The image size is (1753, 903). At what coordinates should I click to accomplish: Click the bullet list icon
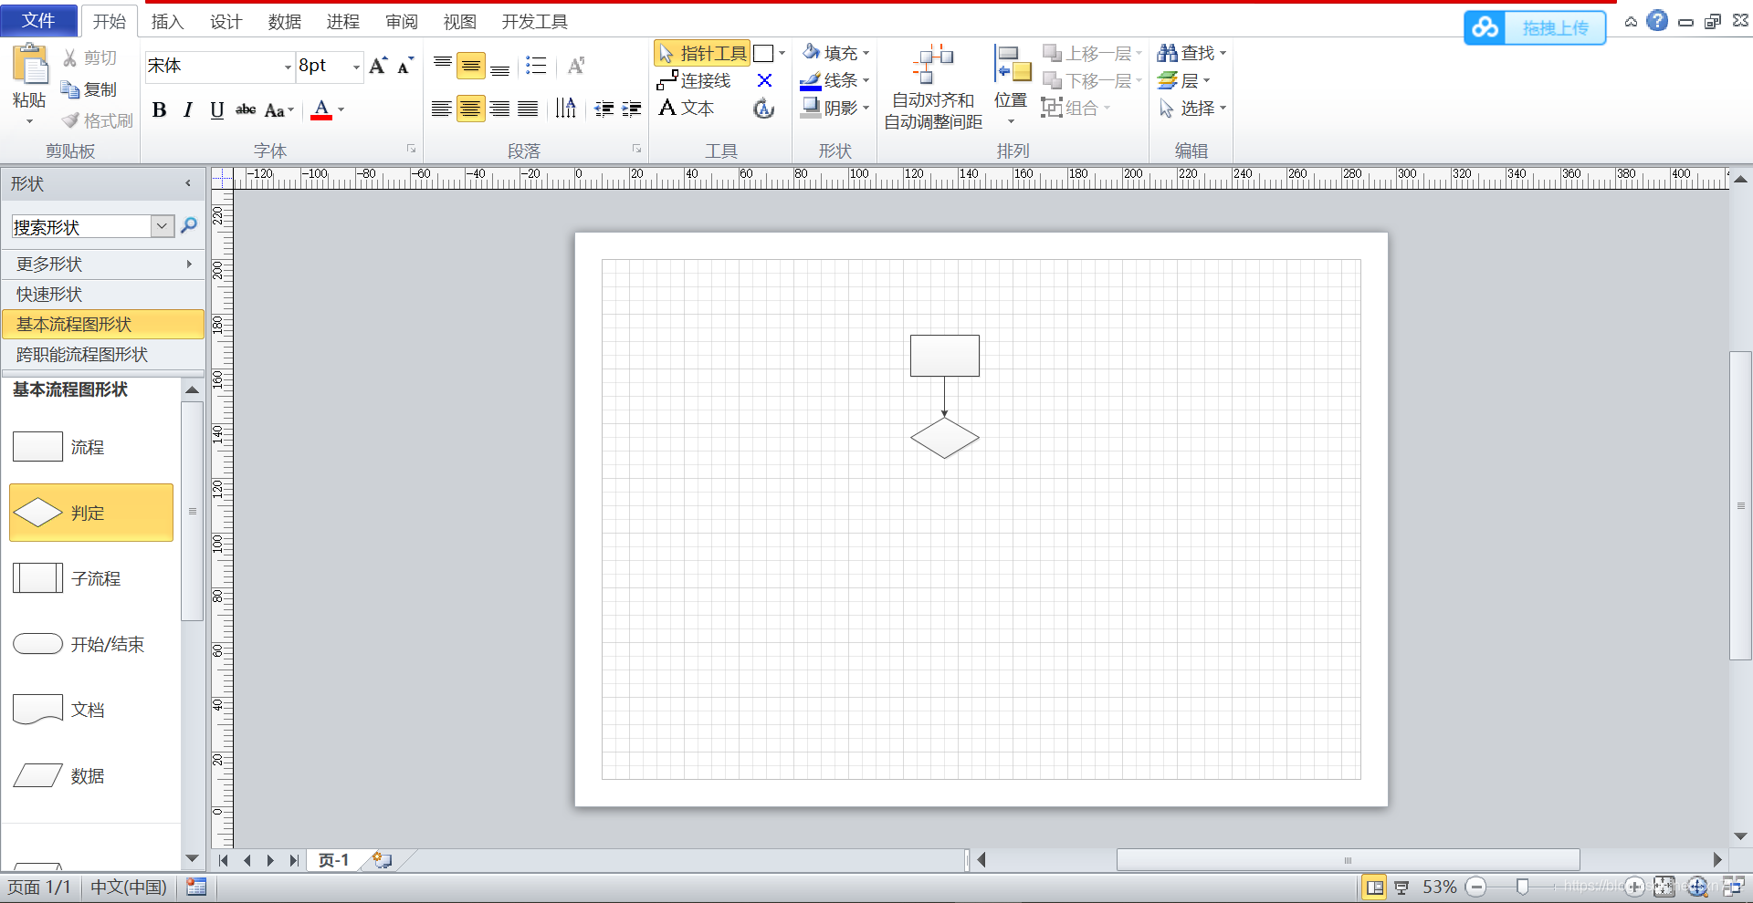536,65
